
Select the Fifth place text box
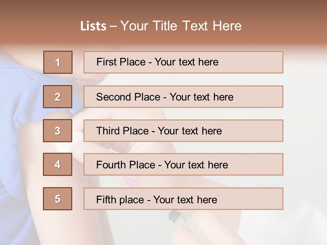(x=183, y=199)
